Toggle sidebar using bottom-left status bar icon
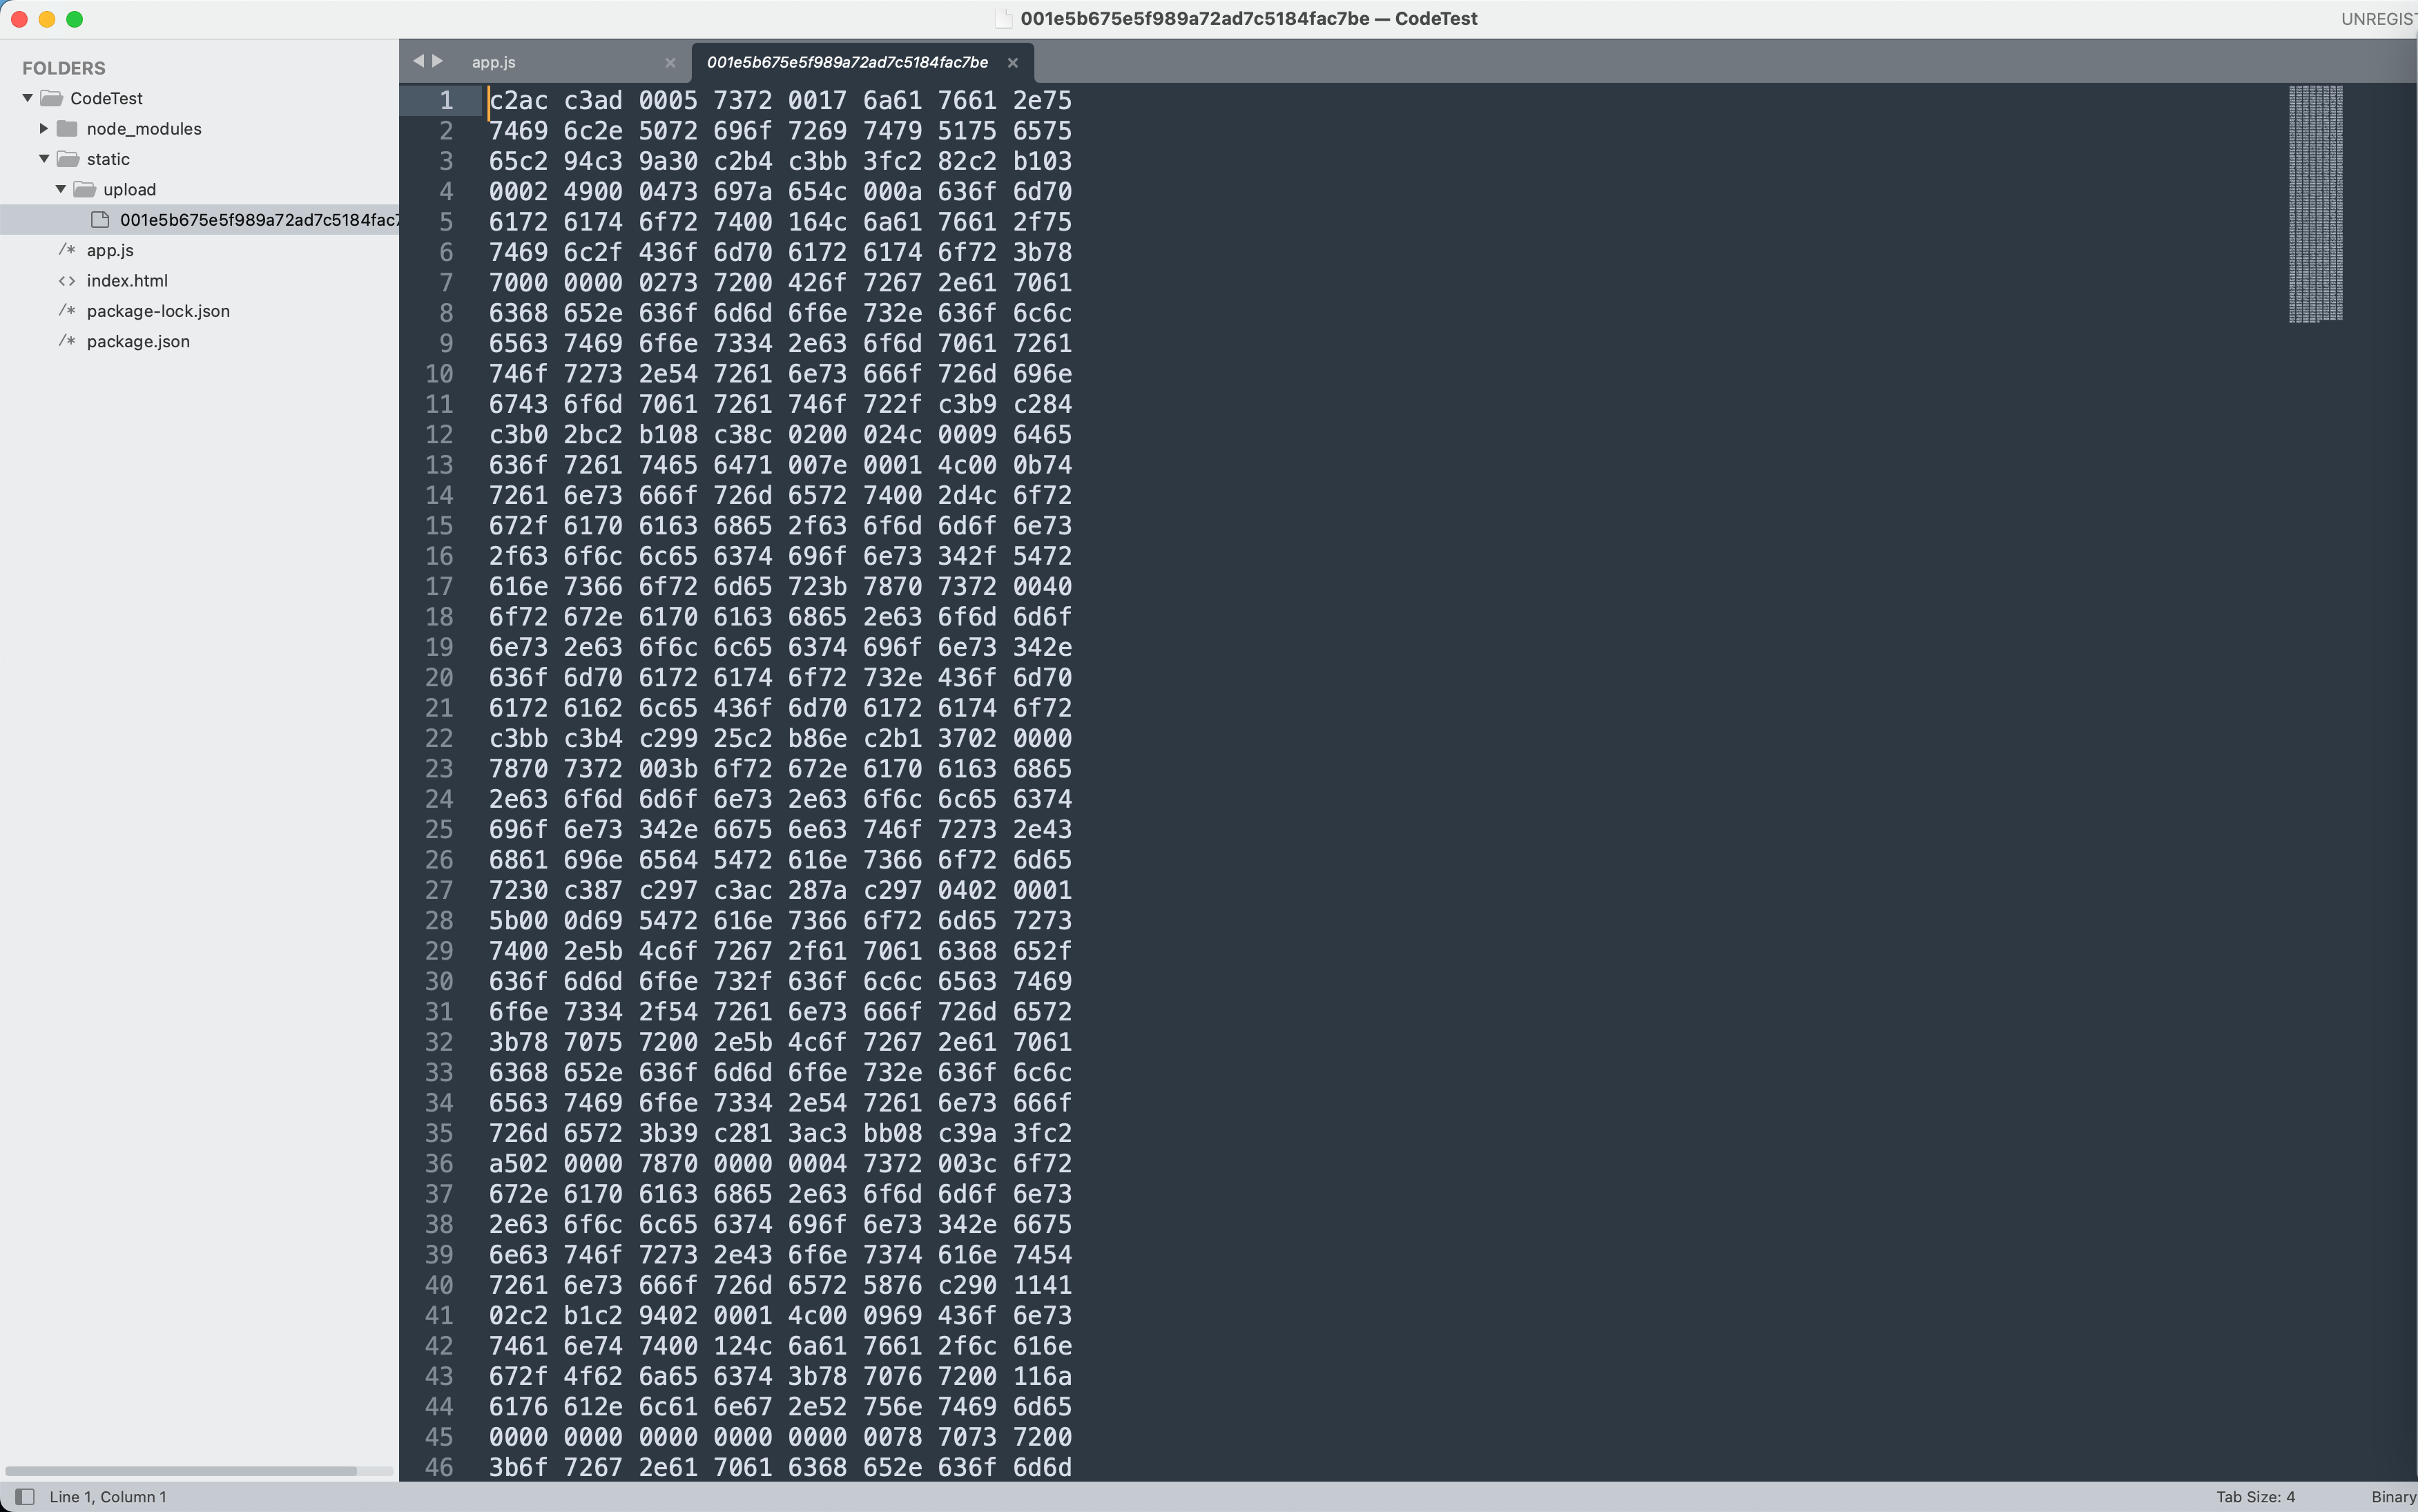Screen dimensions: 2418x1512 pos(25,1496)
